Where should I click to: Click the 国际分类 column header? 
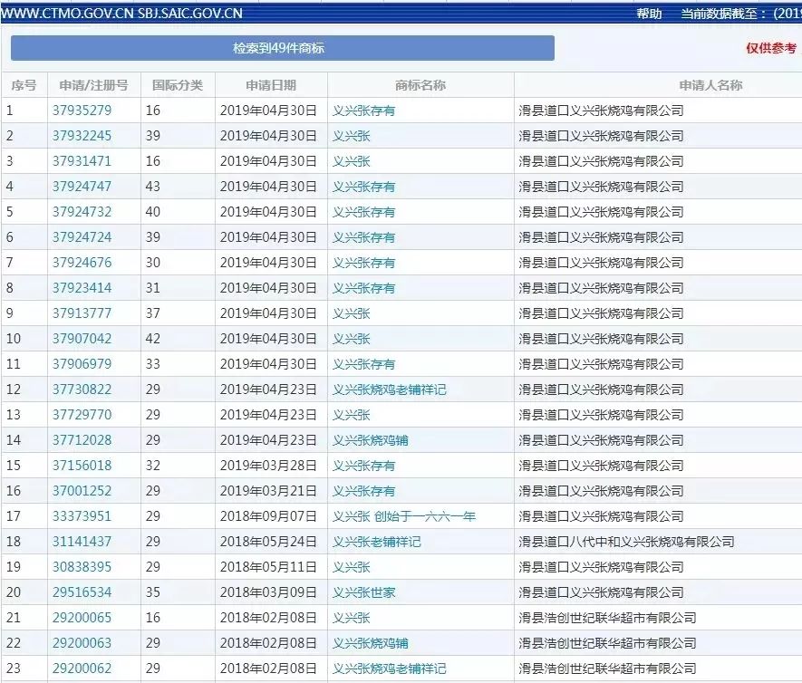tap(178, 85)
